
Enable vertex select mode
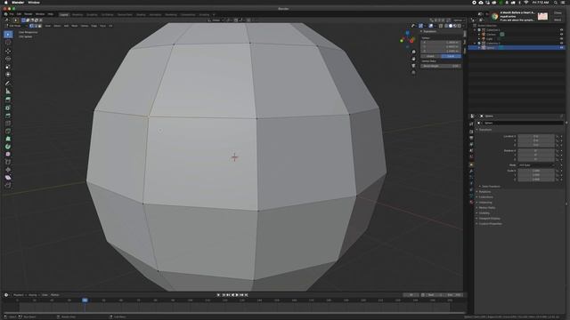pyautogui.click(x=32, y=26)
